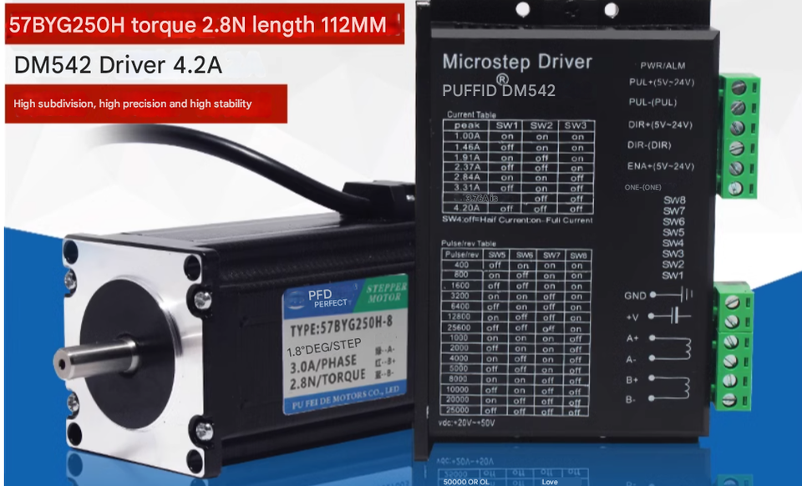802x486 pixels.
Task: Click the "3.31A" current value
Action: [x=467, y=188]
